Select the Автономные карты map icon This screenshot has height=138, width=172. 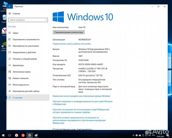coord(10,72)
